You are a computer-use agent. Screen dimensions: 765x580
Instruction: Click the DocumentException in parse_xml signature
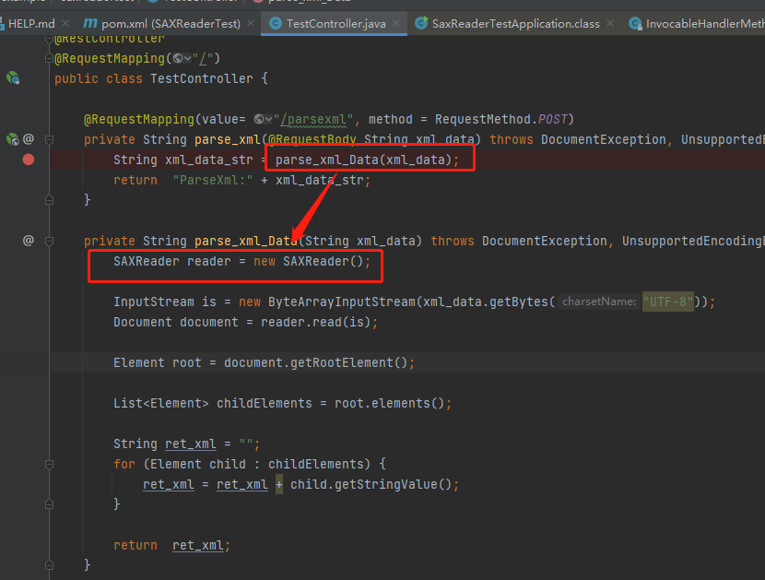604,139
